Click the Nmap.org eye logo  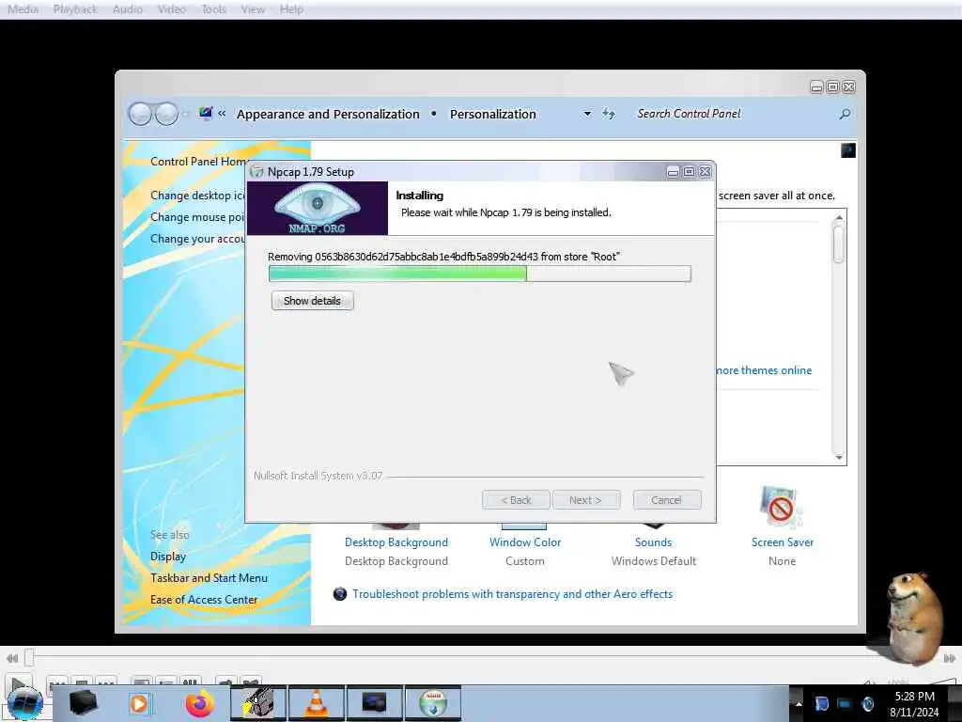317,208
